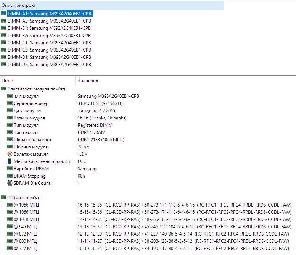Select the DIMM-D2 Samsung module row
The image size is (296, 255).
(x=50, y=65)
